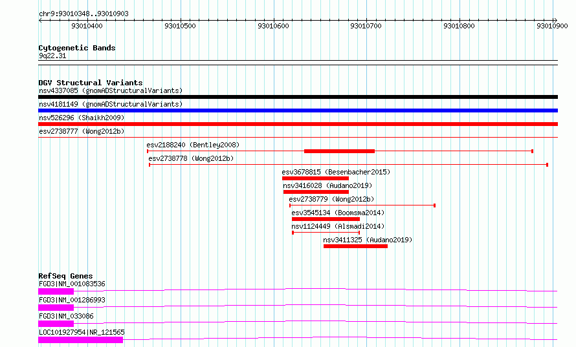Click the esv2738777 (Wong2012b) label
Viewport: 576px width, 347px height.
tap(82, 131)
